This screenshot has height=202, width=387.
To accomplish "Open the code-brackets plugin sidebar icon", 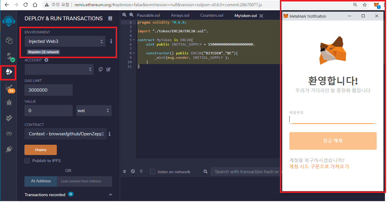I will pyautogui.click(x=9, y=134).
